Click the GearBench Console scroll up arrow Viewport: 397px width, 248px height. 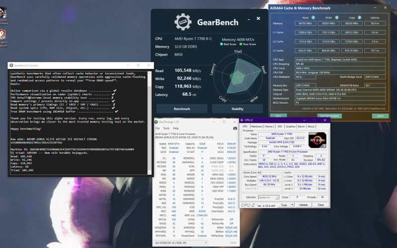[149, 73]
